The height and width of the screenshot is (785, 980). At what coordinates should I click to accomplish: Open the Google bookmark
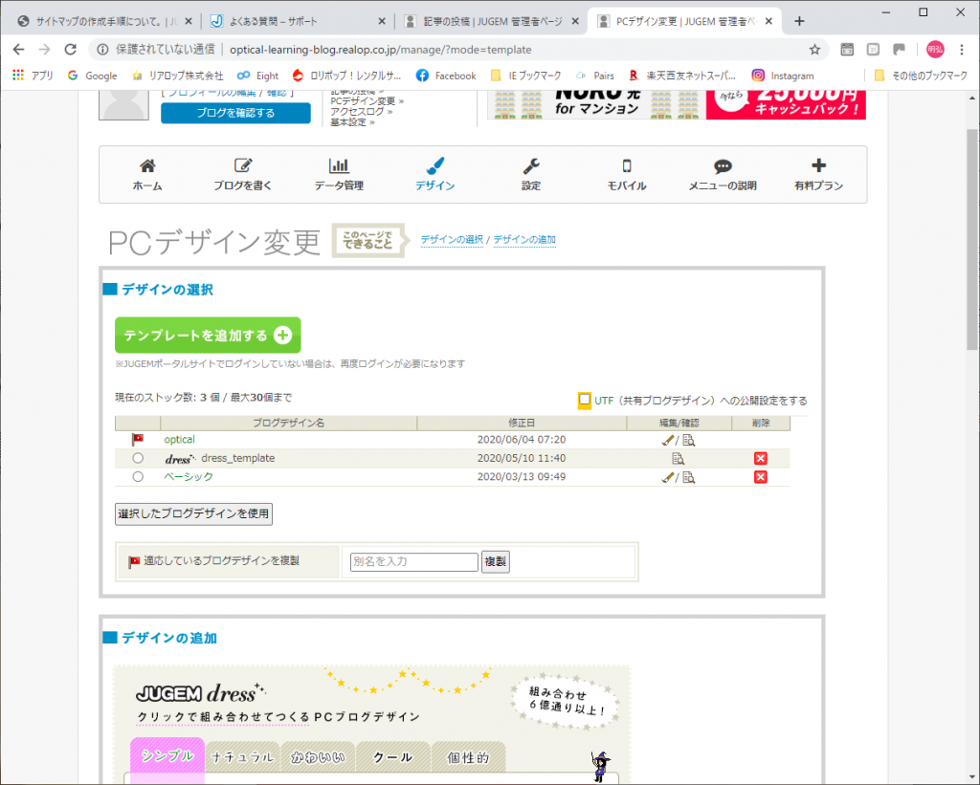[93, 76]
